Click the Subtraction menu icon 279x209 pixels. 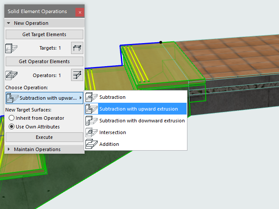click(92, 97)
